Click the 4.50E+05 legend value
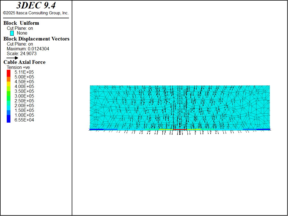Image resolution: width=288 pixels, height=216 pixels. pos(24,82)
